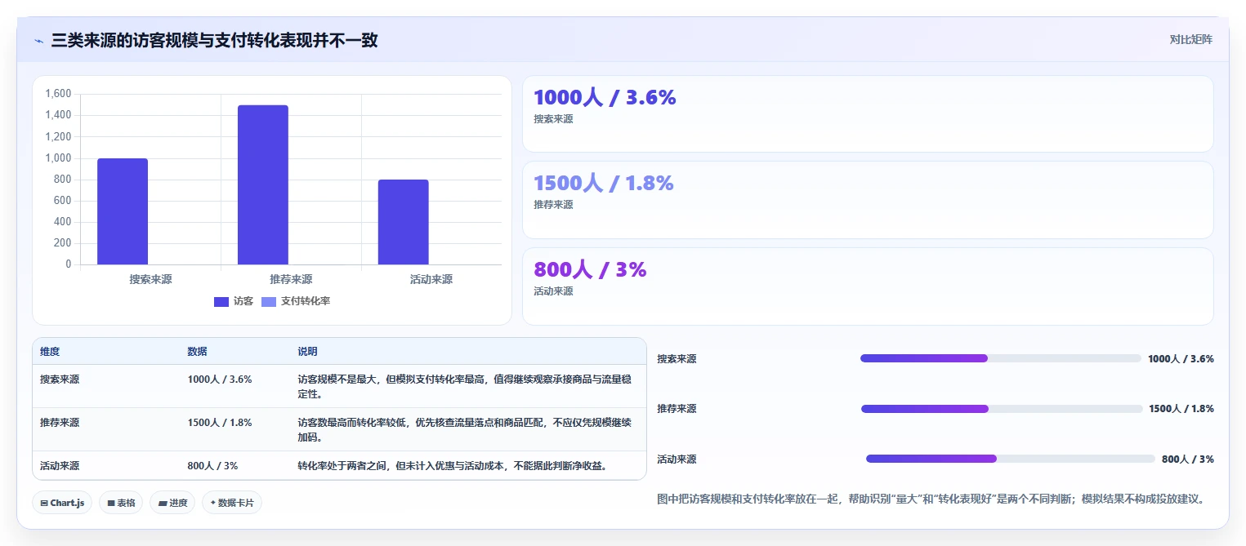Click the 1,000 y-axis value

click(x=58, y=158)
